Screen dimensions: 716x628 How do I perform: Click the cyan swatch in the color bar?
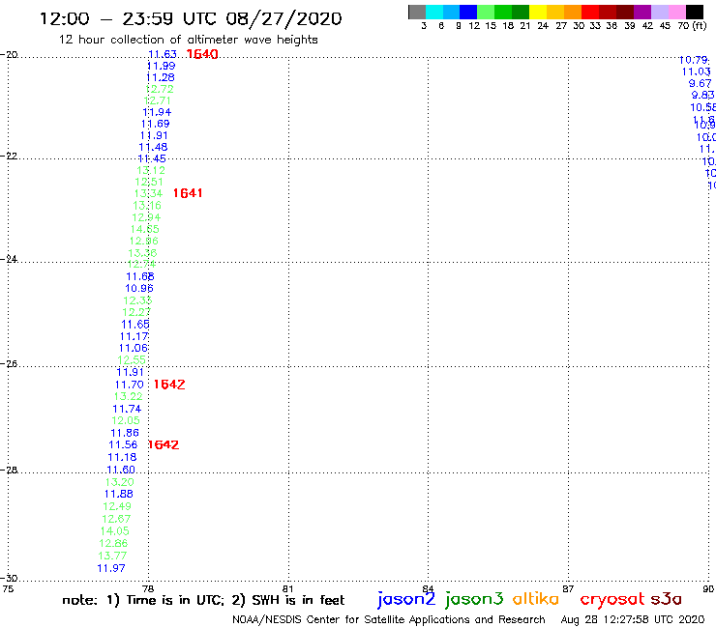434,12
